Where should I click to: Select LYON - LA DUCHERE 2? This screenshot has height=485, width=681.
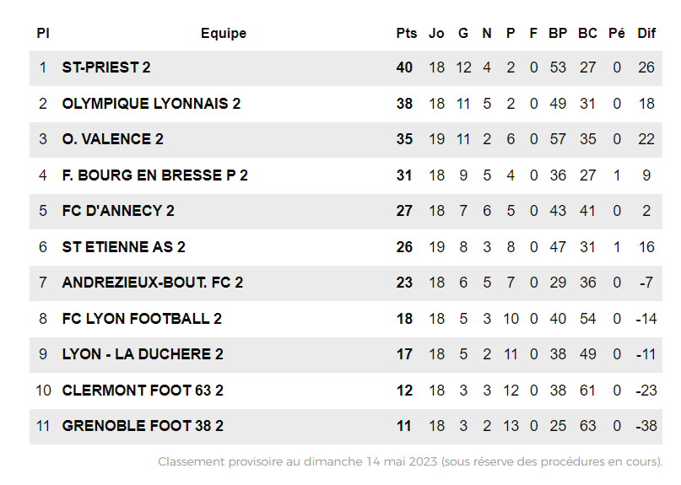tap(143, 354)
